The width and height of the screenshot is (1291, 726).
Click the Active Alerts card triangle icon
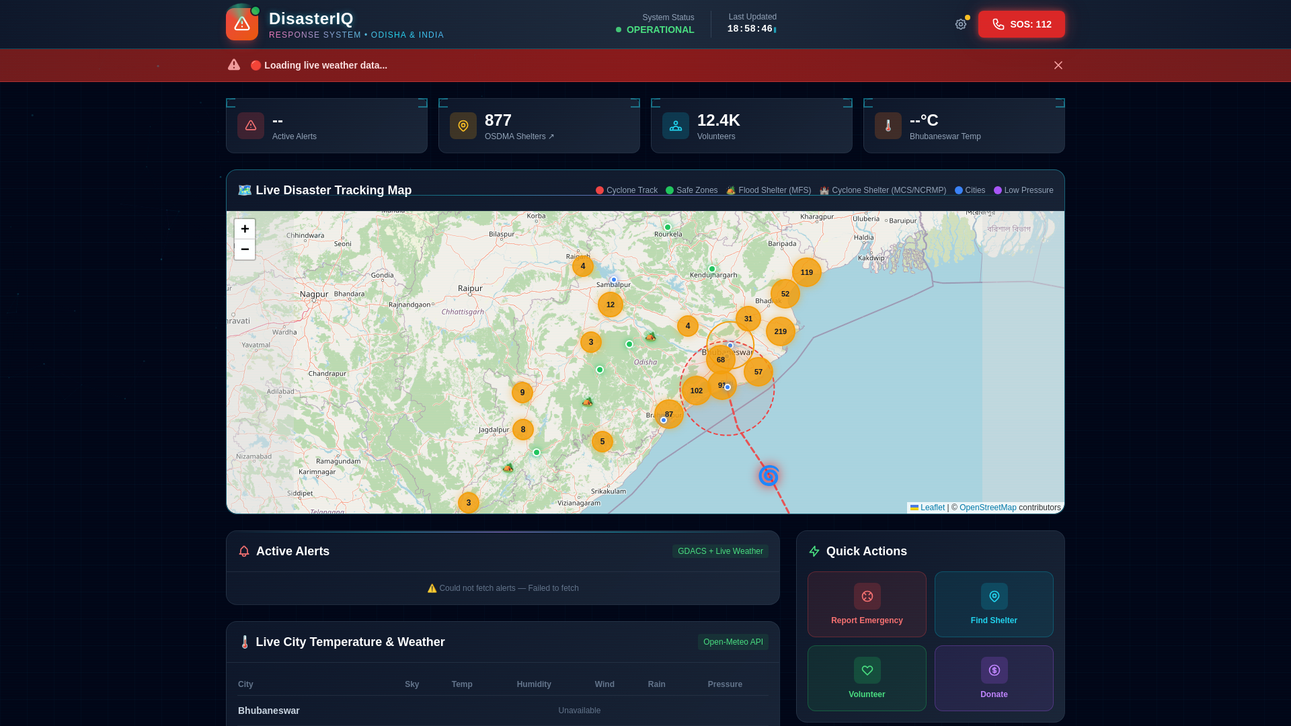tap(251, 126)
